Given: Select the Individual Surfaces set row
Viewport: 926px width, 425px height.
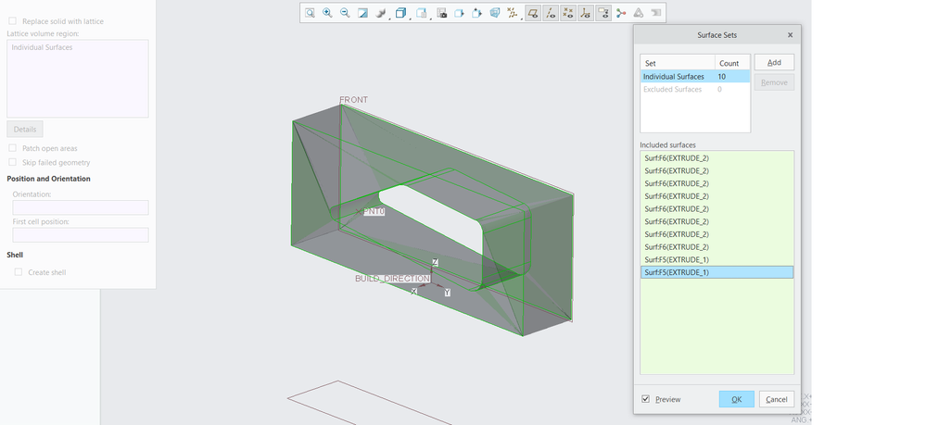Looking at the screenshot, I should click(x=674, y=77).
